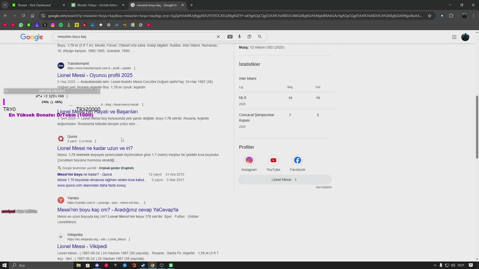Click the Chrome address bar URL
This screenshot has width=479, height=269.
[235, 16]
